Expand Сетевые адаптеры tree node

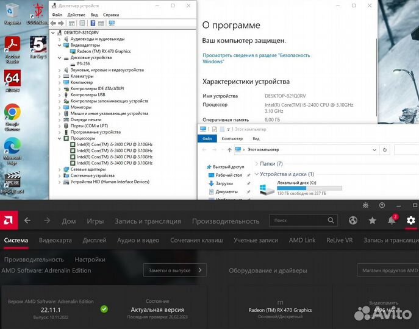[59, 169]
